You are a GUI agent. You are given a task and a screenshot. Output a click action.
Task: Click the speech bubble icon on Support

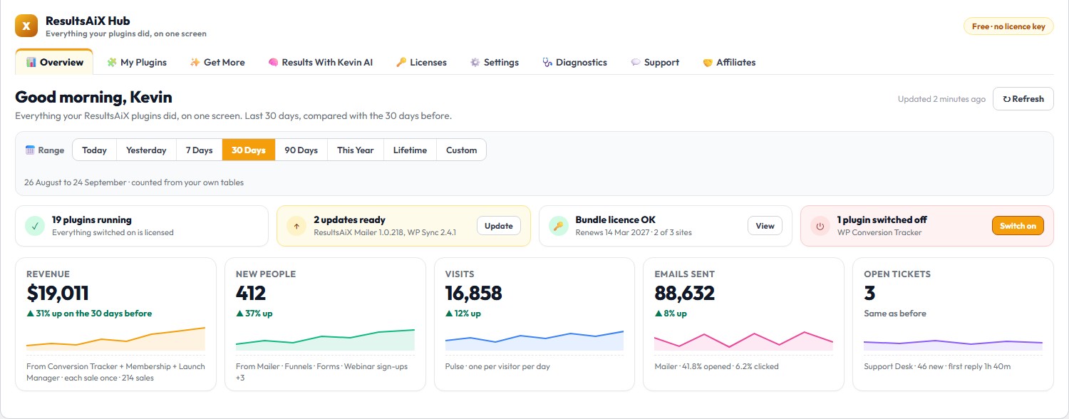tap(636, 62)
